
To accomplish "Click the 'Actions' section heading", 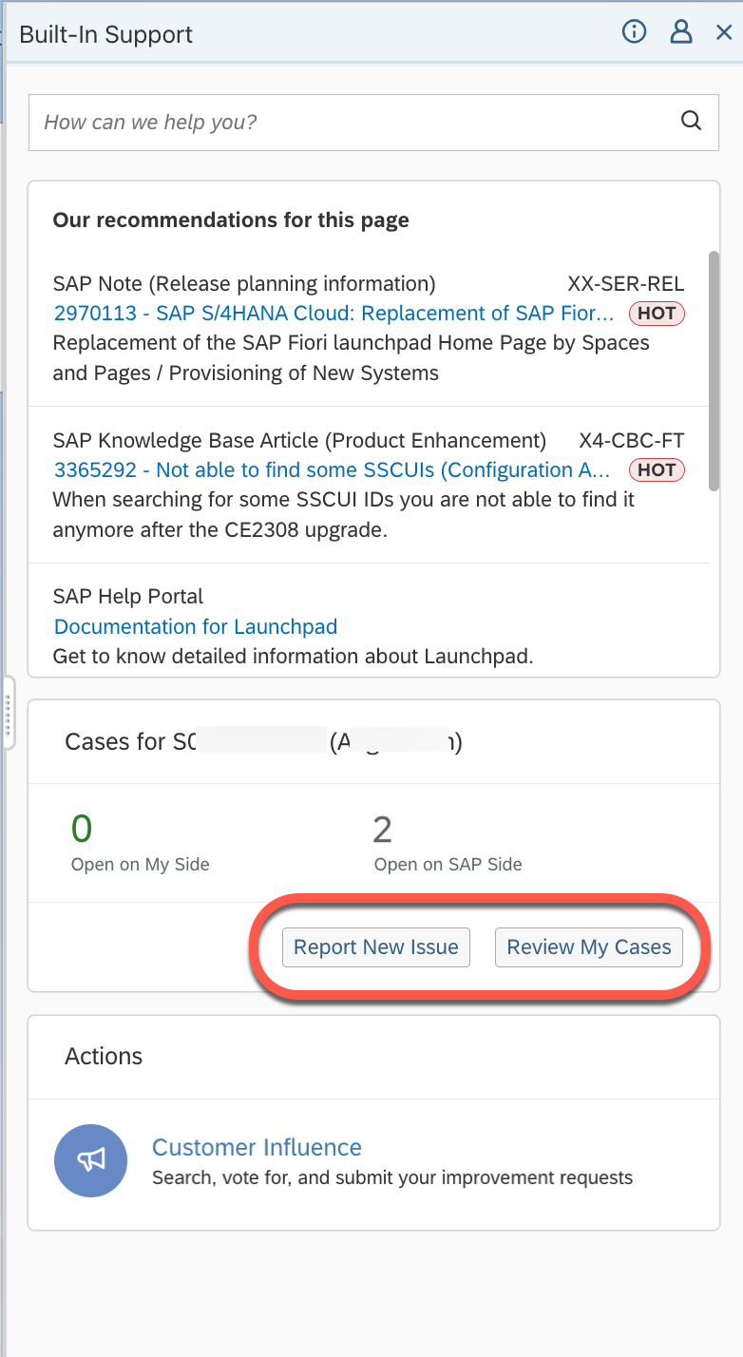I will 104,1057.
